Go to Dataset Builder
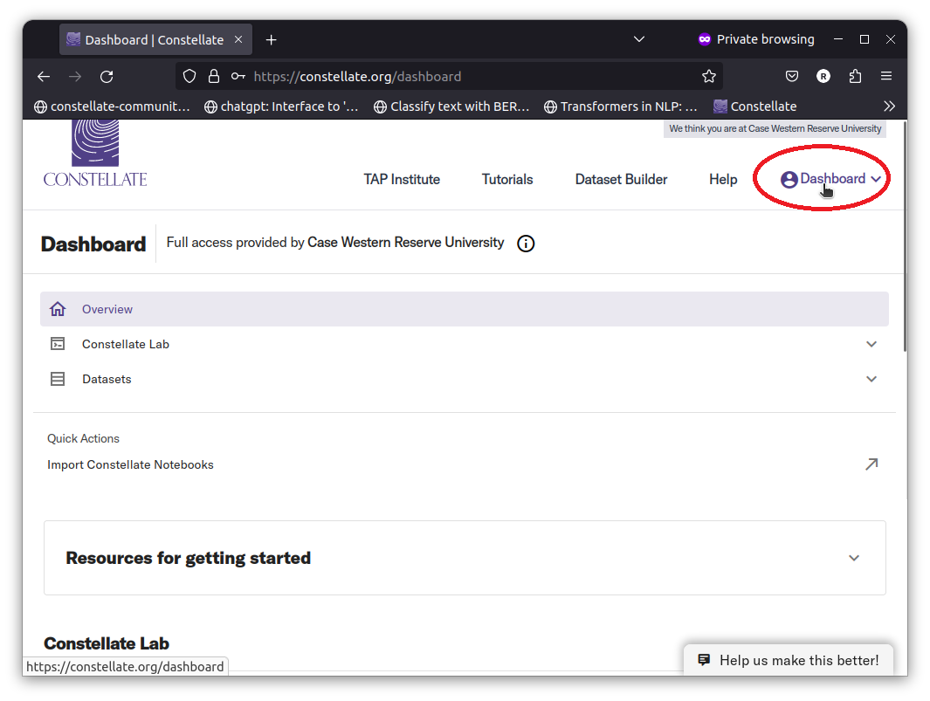 tap(621, 179)
